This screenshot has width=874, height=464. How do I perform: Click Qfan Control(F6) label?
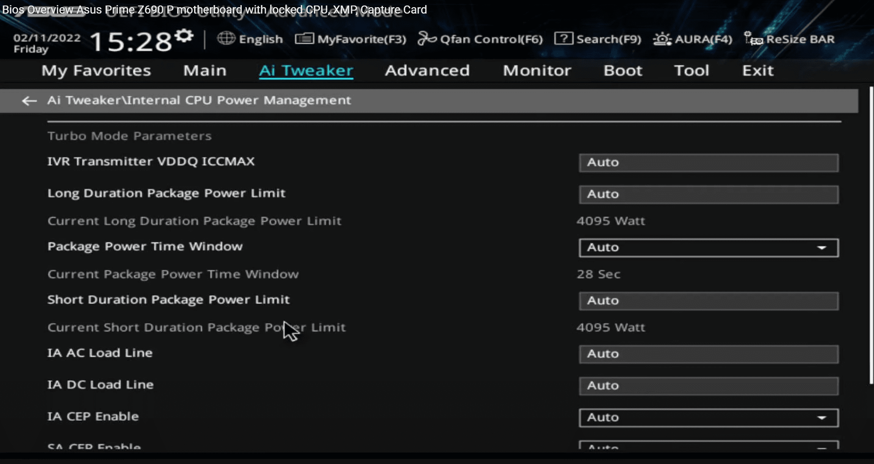coord(491,39)
